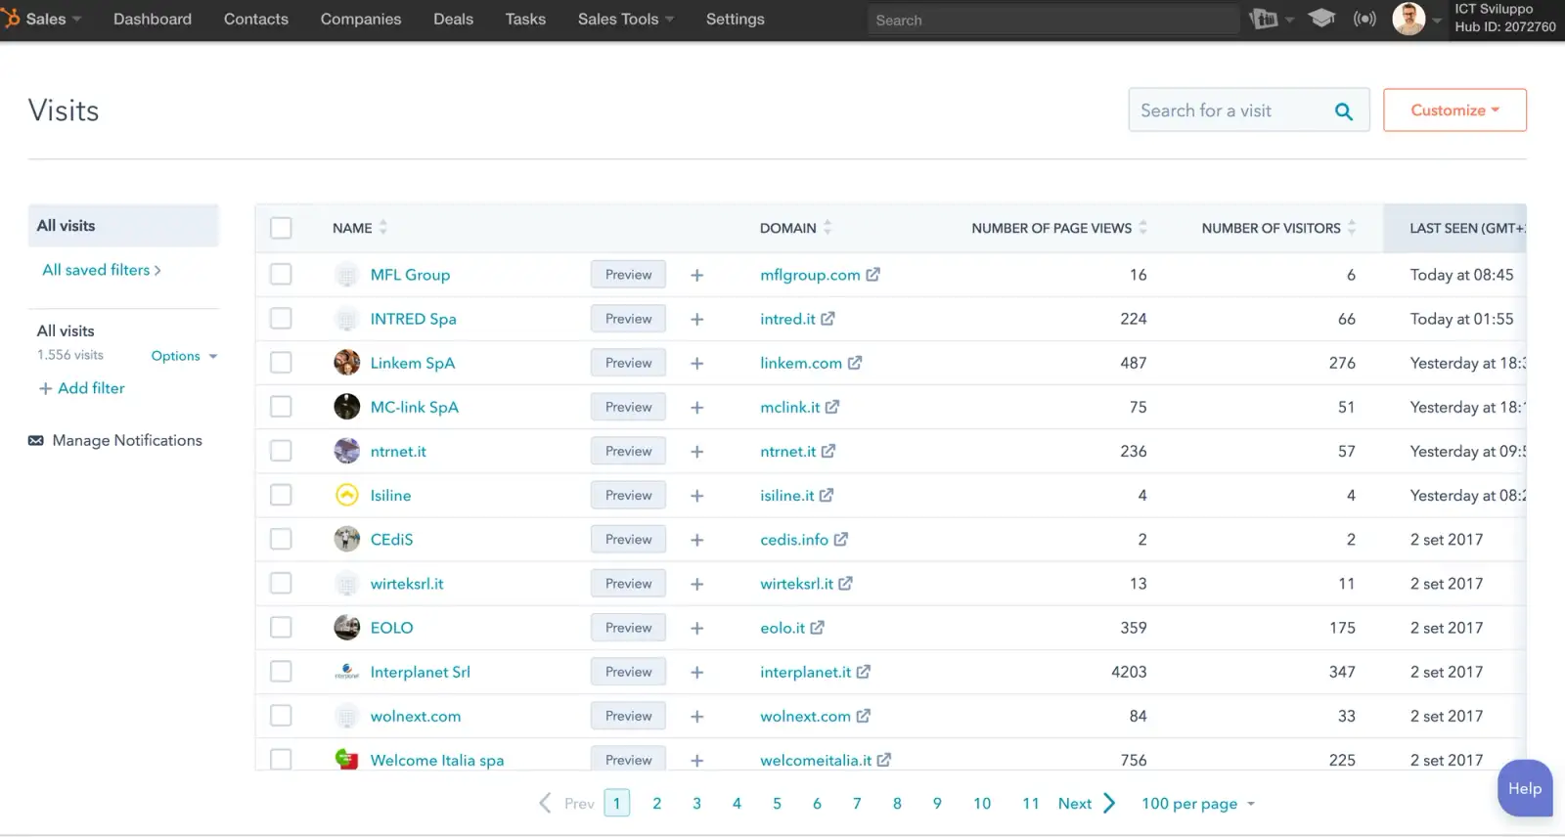Click the plus icon for CEdiS
Viewport: 1565px width, 837px height.
697,540
